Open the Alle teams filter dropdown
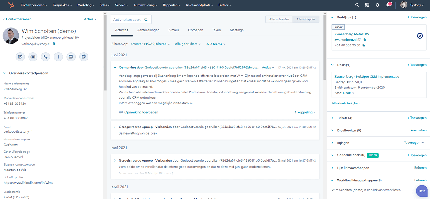This screenshot has height=199, width=430. point(216,44)
